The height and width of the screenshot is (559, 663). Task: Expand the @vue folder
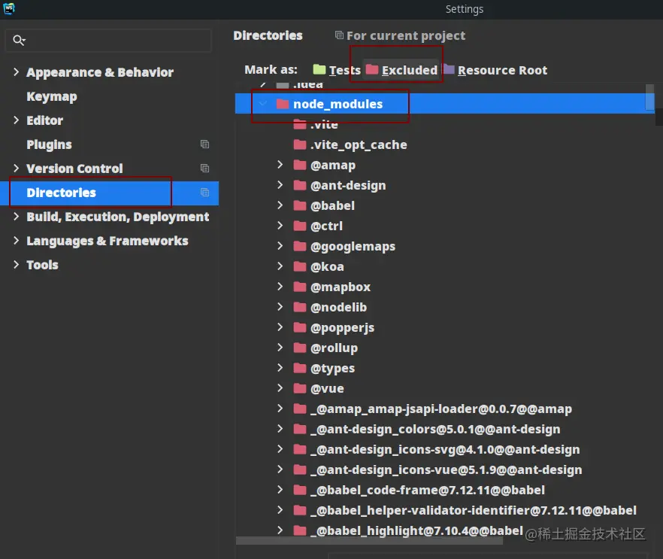(x=280, y=388)
